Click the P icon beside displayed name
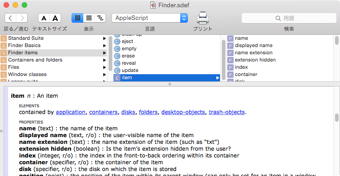This screenshot has height=176, width=340. [230, 46]
